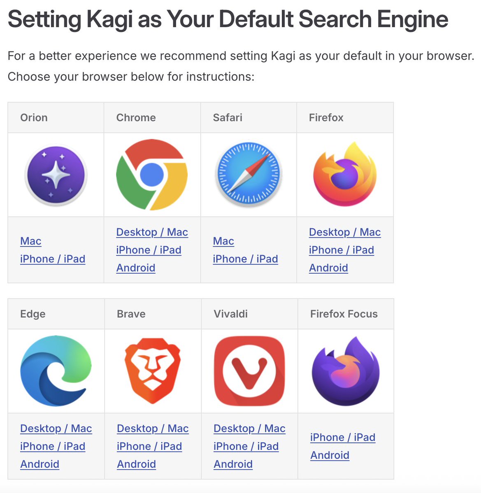Open Brave Android instructions link
The width and height of the screenshot is (481, 493).
coord(137,464)
